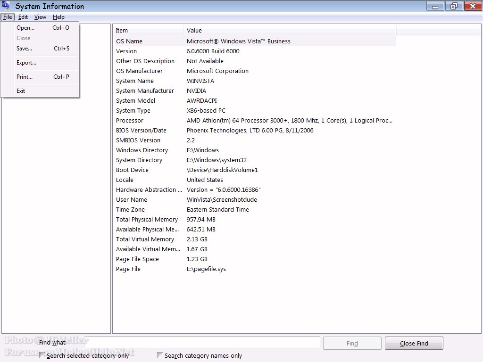Open the Edit menu
483x362 pixels.
[23, 17]
